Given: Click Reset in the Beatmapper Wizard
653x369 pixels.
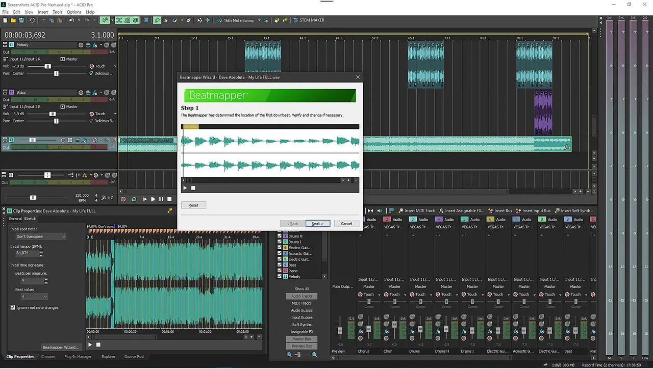Looking at the screenshot, I should [193, 205].
